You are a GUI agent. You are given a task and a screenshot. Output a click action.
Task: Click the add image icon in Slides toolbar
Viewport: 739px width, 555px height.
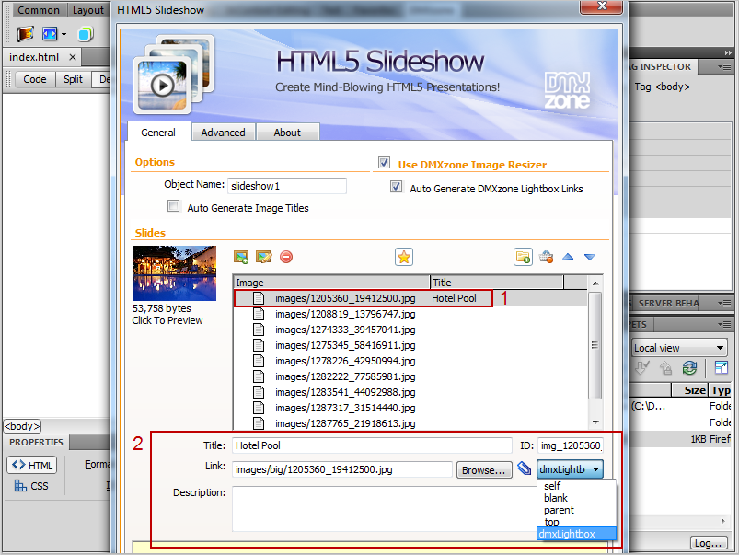pos(241,257)
